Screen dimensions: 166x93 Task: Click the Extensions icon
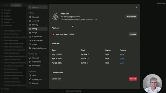click(30, 62)
